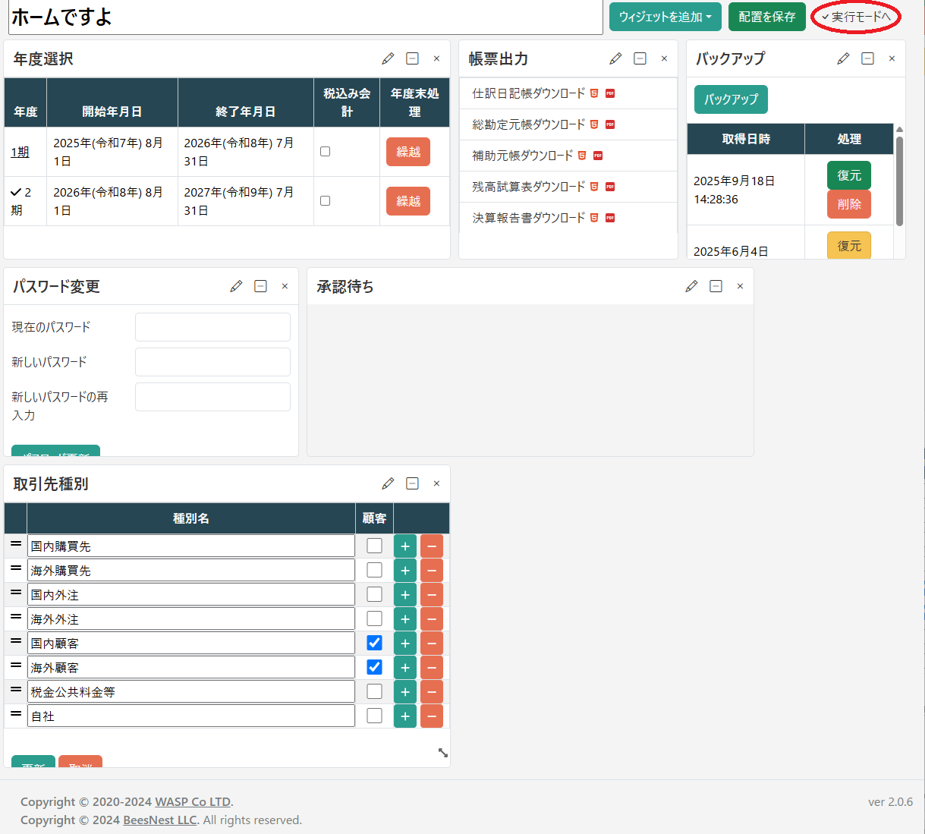Click the バックアップ widget vertical scrollbar
925x834 pixels.
click(899, 182)
